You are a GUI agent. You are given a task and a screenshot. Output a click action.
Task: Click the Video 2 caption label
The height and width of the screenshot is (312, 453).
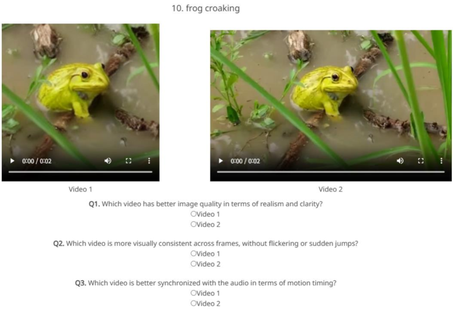click(x=331, y=189)
